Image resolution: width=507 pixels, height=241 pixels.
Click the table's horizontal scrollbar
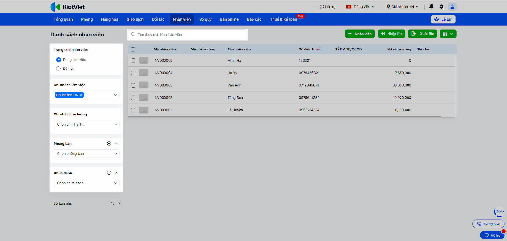tap(285, 117)
